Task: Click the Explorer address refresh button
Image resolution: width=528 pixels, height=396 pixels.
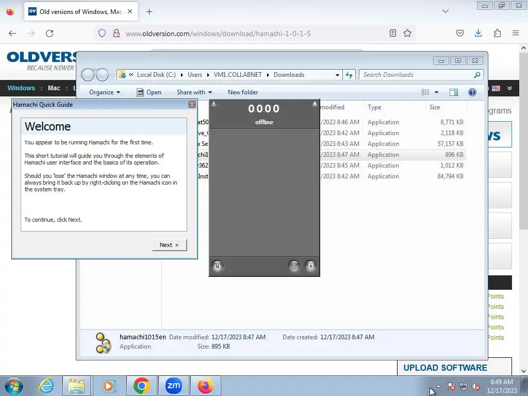Action: (x=349, y=75)
